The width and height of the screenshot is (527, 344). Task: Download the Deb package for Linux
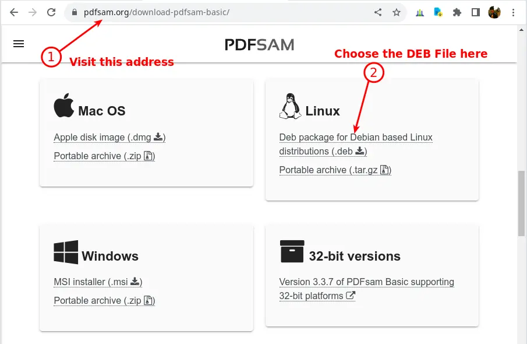pos(356,145)
